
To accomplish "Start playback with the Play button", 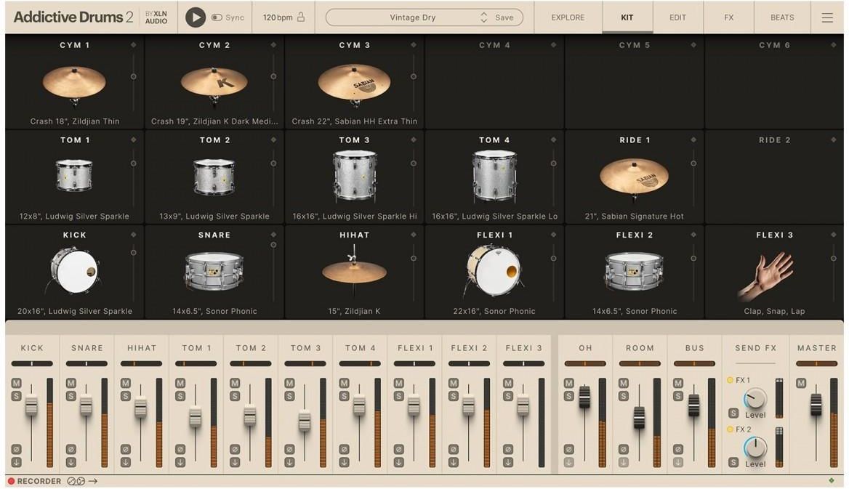I will pyautogui.click(x=196, y=17).
